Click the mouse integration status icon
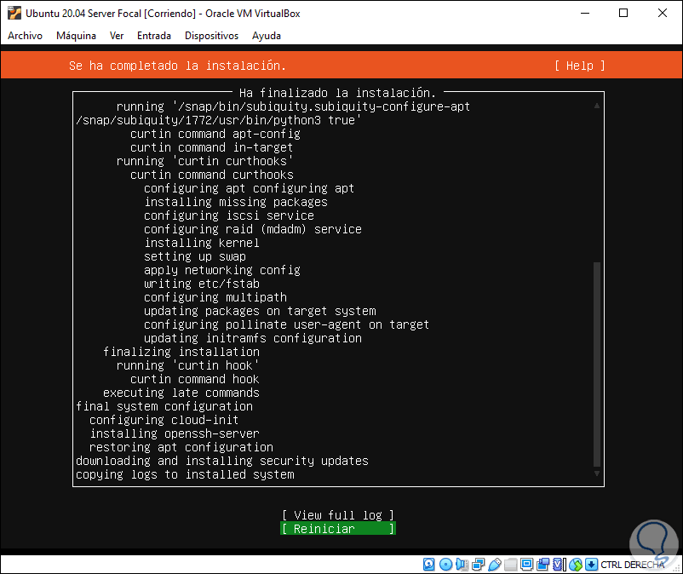Viewport: 683px width, 574px height. pos(576,565)
